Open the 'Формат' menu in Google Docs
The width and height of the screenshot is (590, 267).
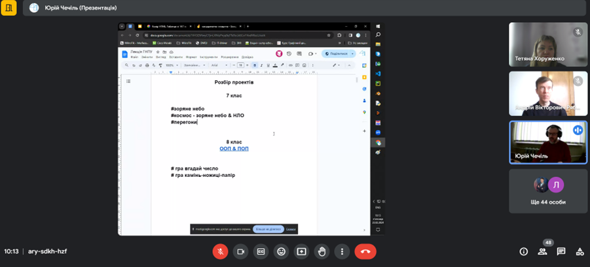tap(191, 57)
